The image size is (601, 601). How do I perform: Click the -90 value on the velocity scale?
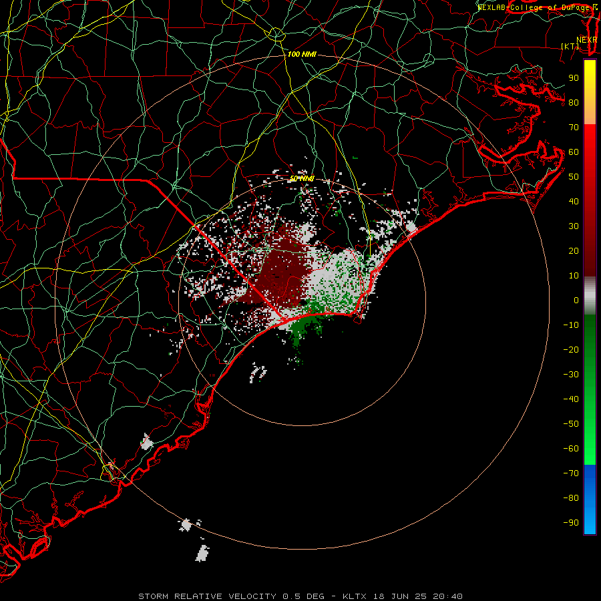(571, 523)
